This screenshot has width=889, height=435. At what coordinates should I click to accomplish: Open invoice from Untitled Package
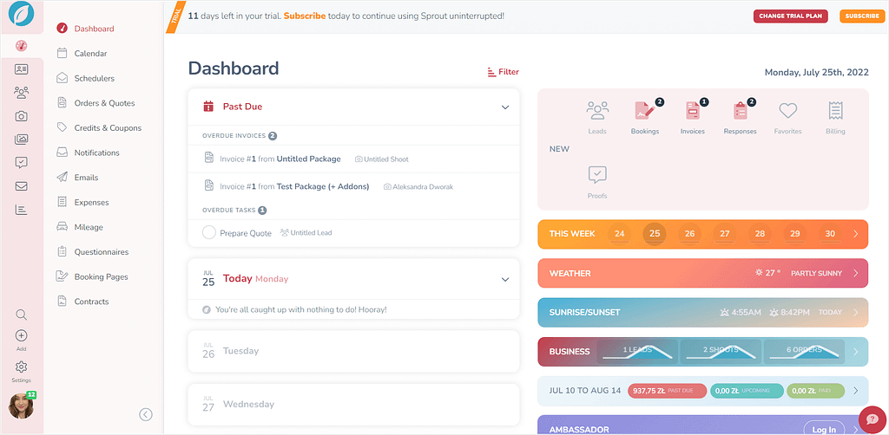[280, 159]
